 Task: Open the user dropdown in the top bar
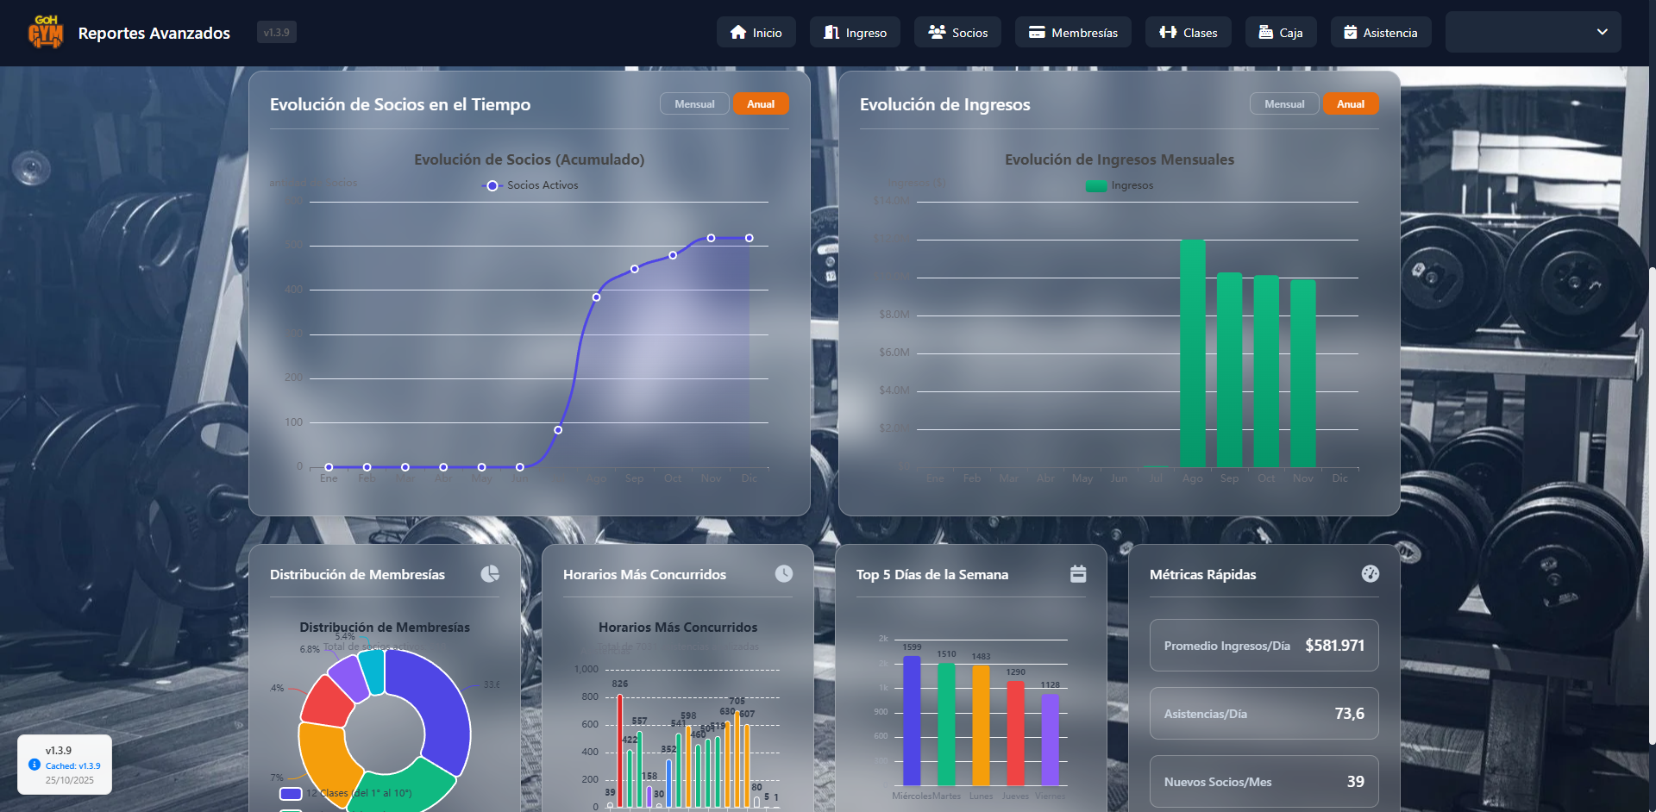coord(1533,32)
